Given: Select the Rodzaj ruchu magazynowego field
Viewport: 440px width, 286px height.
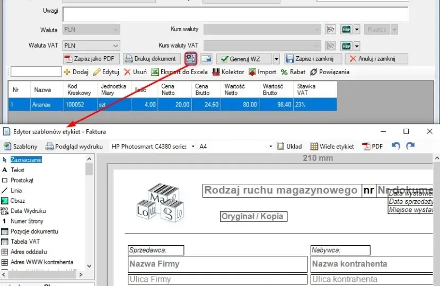Looking at the screenshot, I should [281, 190].
